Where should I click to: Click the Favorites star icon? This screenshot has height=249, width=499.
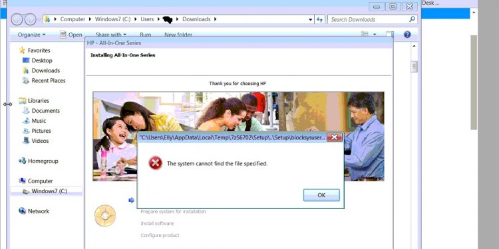coord(22,50)
